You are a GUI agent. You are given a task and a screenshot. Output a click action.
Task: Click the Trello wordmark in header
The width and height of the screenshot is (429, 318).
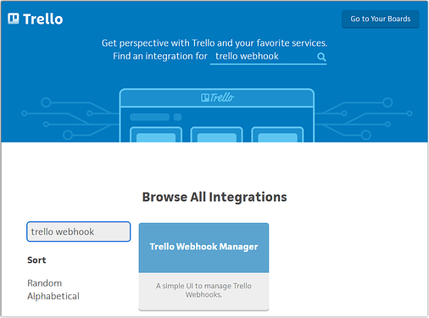[43, 19]
